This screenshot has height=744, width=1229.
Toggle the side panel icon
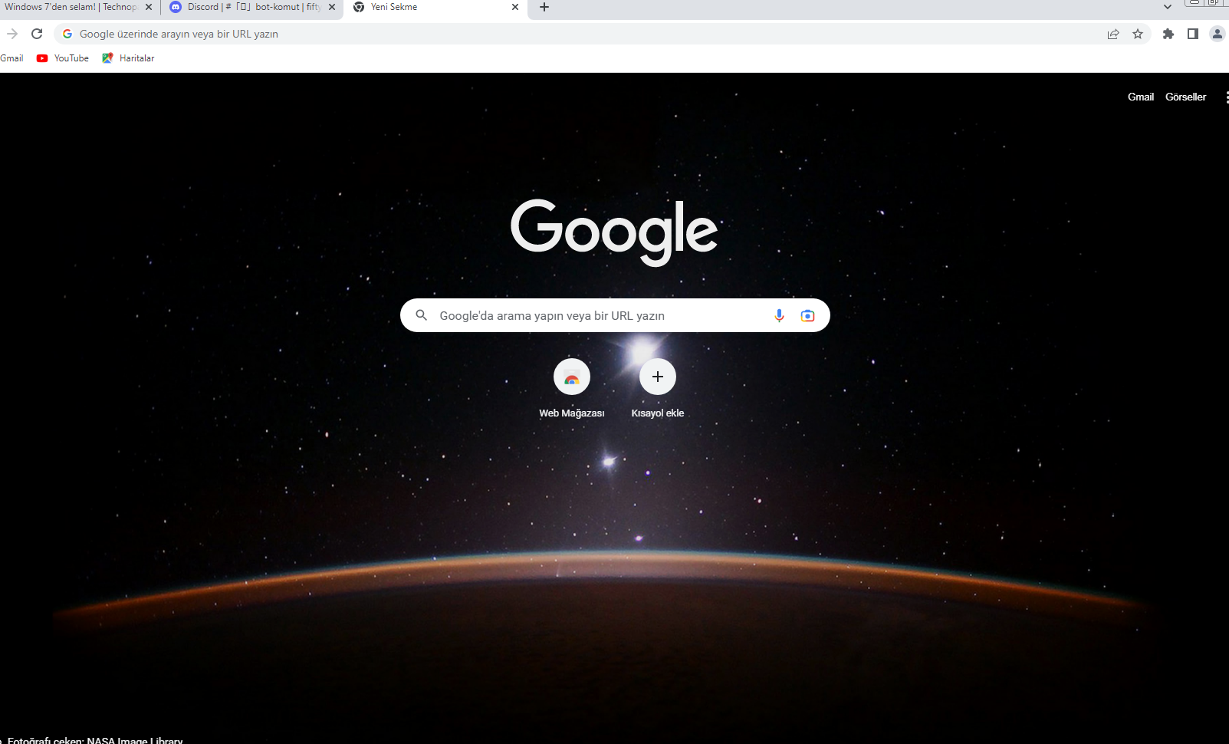[x=1193, y=34]
